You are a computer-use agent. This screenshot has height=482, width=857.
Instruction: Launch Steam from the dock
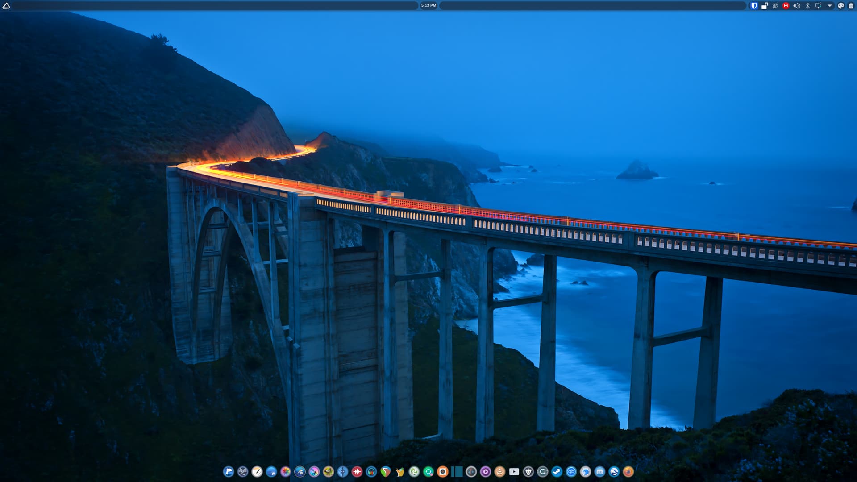pos(557,472)
